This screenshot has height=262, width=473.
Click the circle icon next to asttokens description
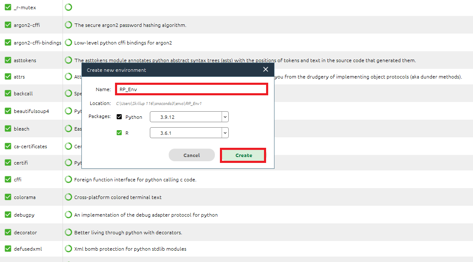click(68, 60)
